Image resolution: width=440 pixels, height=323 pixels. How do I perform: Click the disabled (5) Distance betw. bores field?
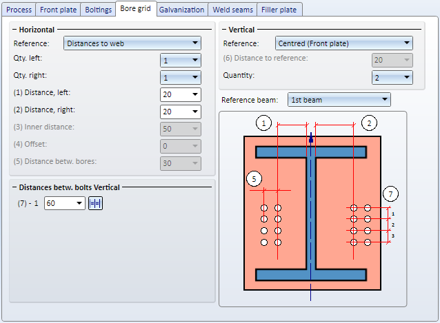[x=181, y=163]
